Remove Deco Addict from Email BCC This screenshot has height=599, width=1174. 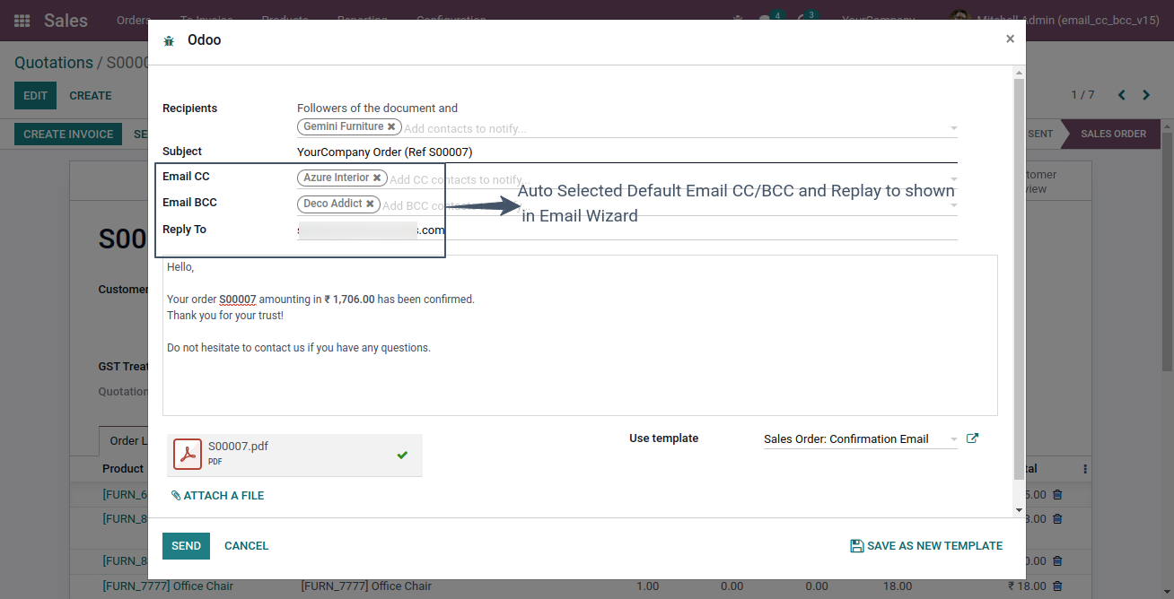pyautogui.click(x=370, y=204)
